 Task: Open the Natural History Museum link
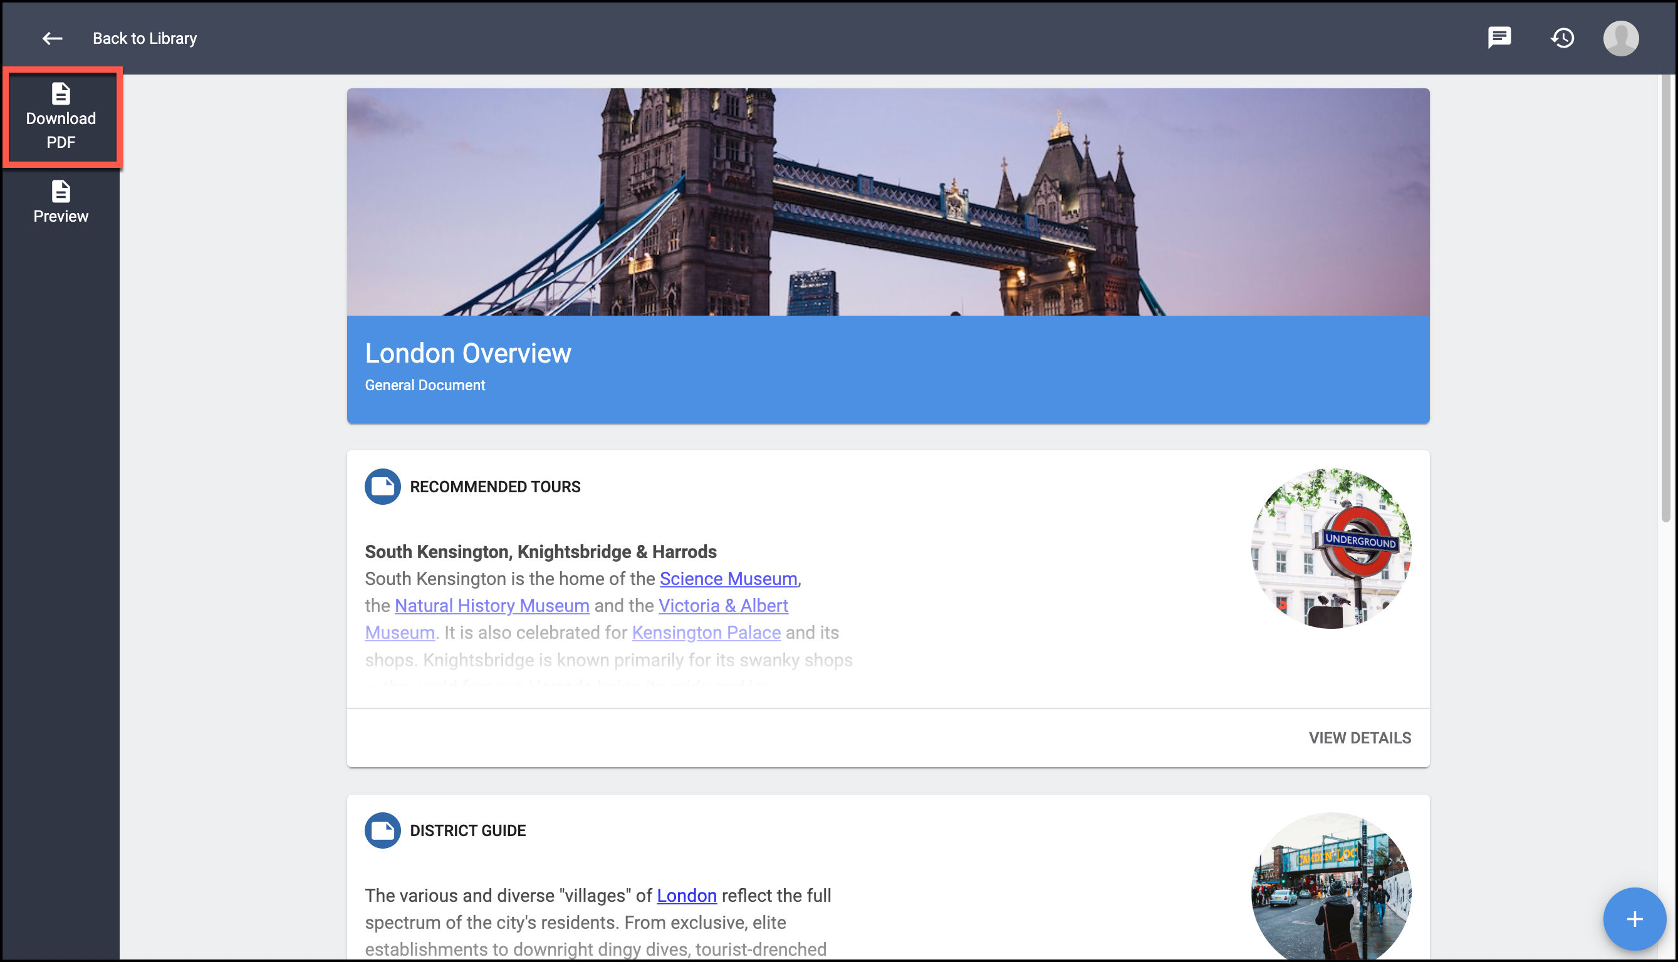pyautogui.click(x=492, y=606)
